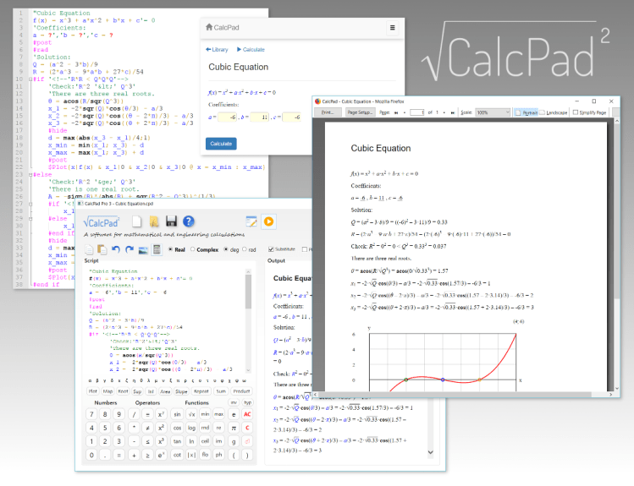Viewport: 634px width, 486px height.
Task: Click the number 7 key
Action: pyautogui.click(x=91, y=414)
